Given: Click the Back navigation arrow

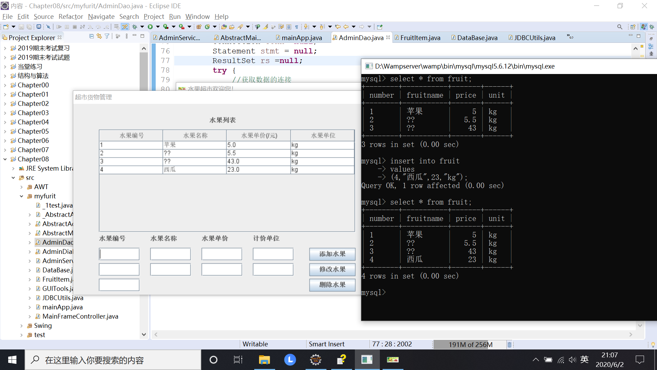Looking at the screenshot, I should click(346, 27).
